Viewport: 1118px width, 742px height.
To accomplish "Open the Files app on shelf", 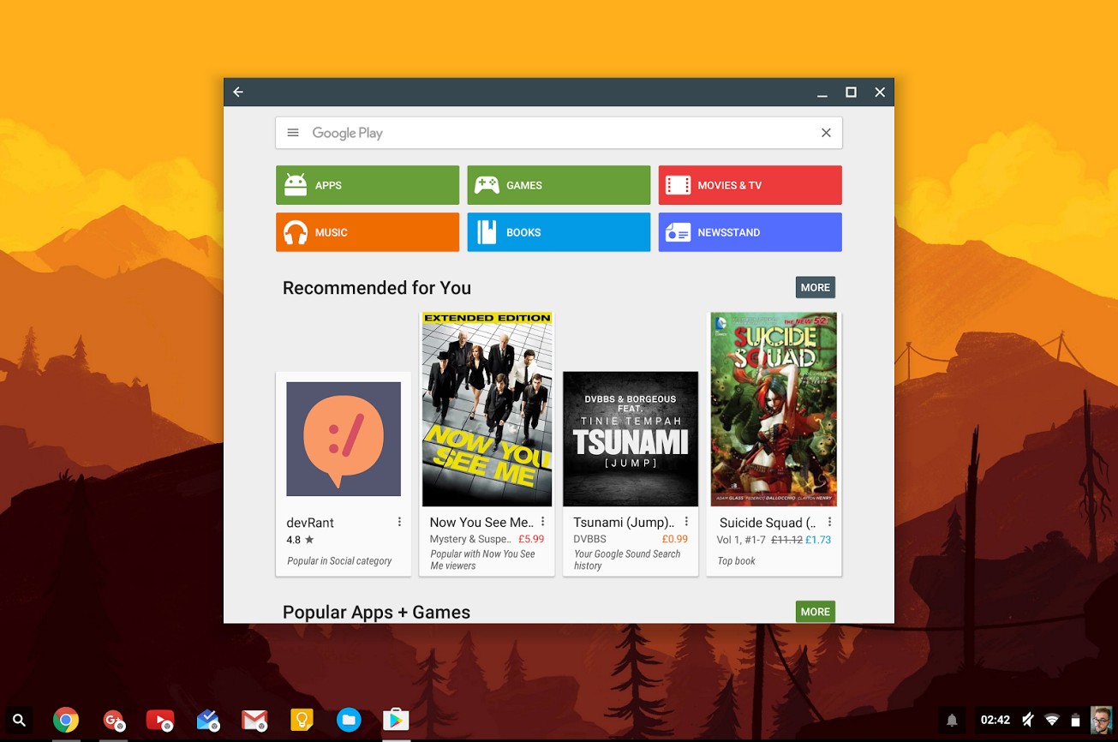I will [x=349, y=720].
